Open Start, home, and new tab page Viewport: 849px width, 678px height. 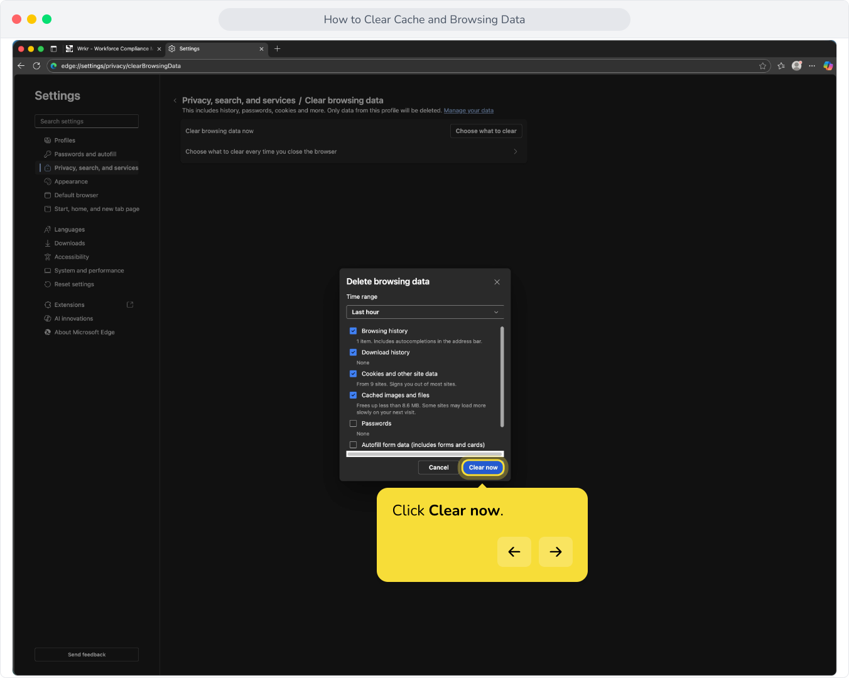tap(97, 209)
